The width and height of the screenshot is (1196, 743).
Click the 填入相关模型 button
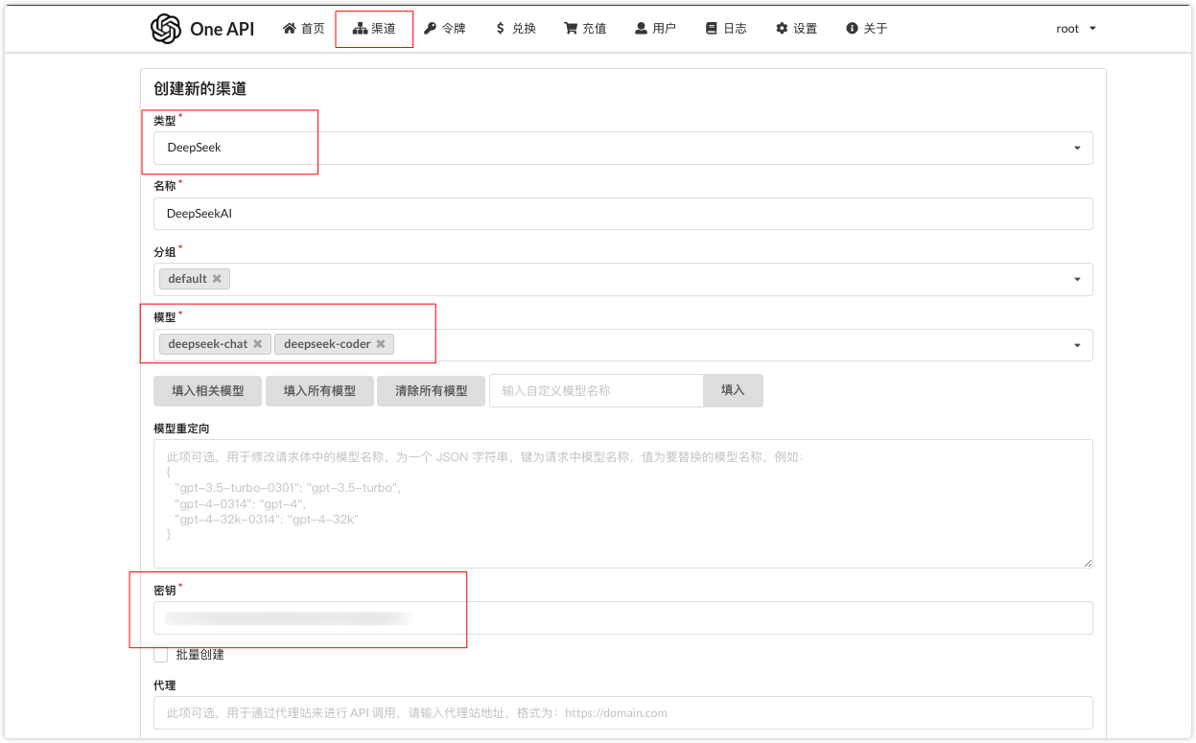coord(207,391)
